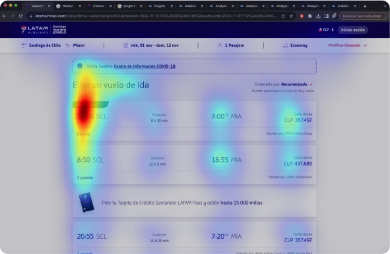Open the red extension icon
The height and width of the screenshot is (254, 390).
coord(302,16)
